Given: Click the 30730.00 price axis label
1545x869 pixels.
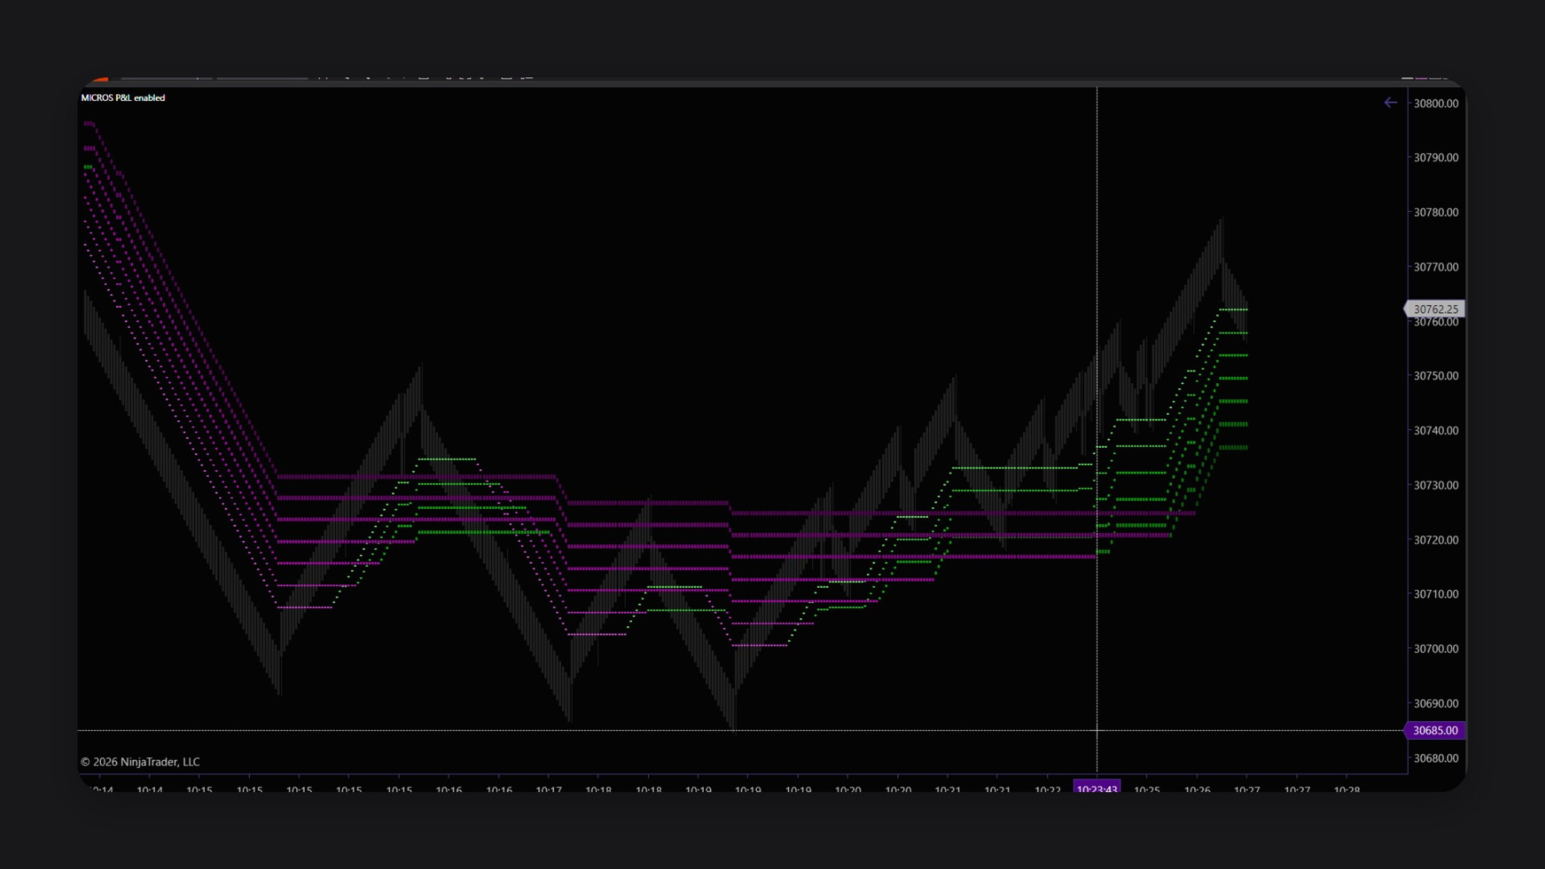Looking at the screenshot, I should coord(1436,485).
